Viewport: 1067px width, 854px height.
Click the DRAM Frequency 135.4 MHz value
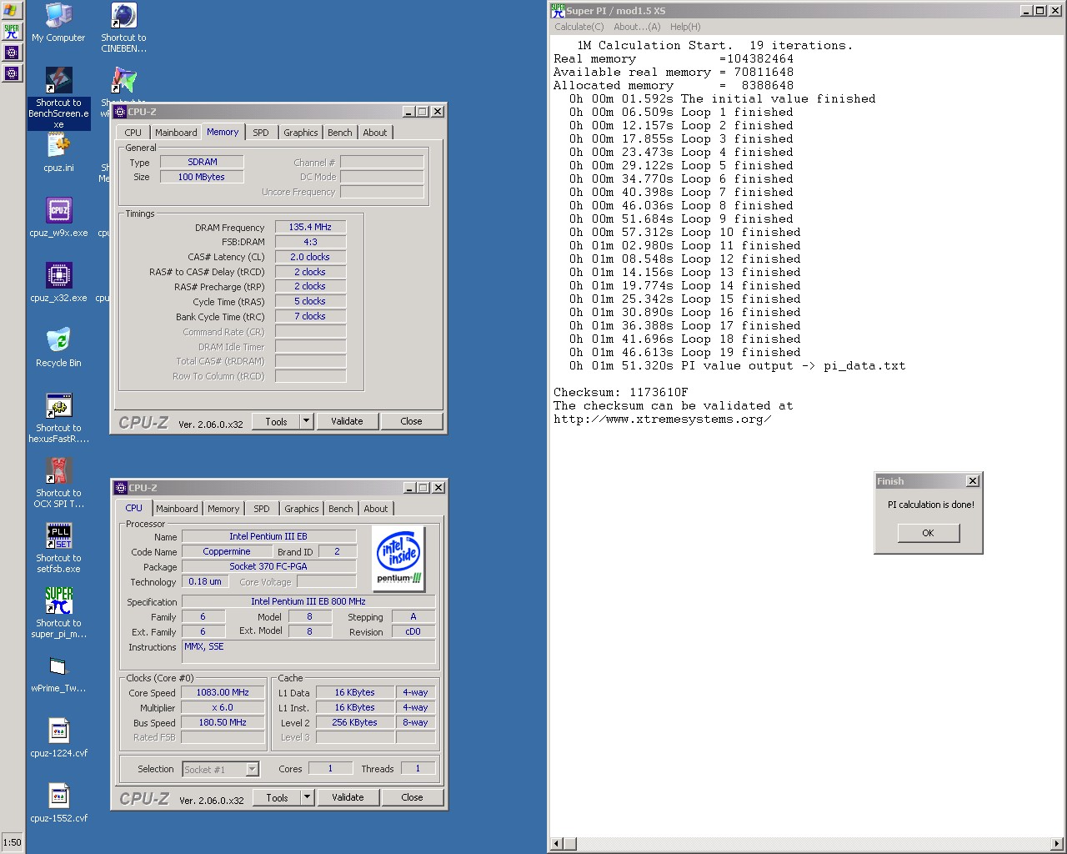click(310, 227)
